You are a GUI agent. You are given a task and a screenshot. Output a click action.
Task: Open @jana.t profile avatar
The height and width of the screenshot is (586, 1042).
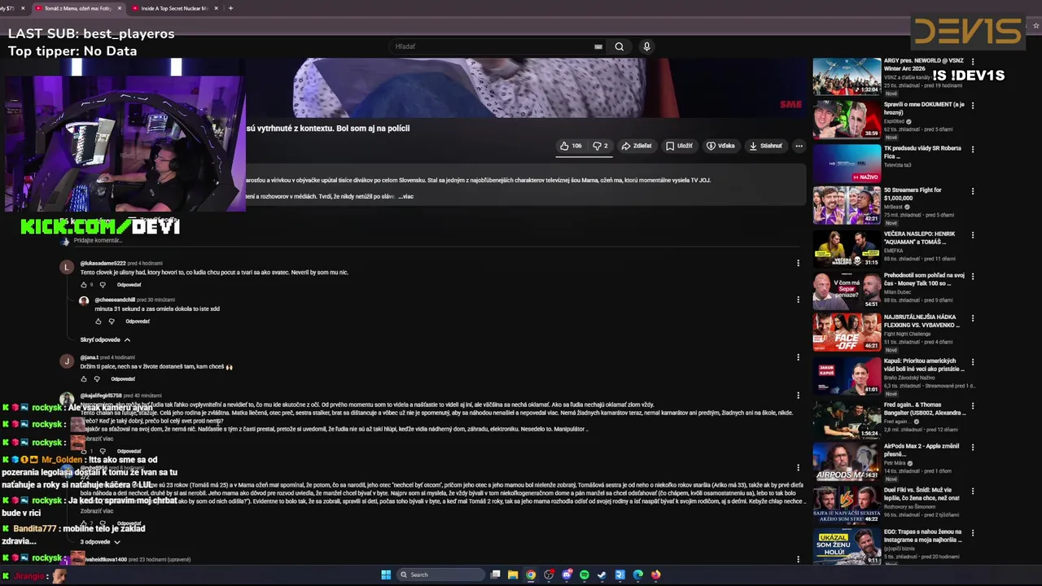[x=67, y=361]
